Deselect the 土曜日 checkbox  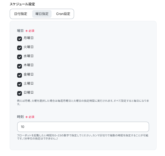tap(19, 84)
